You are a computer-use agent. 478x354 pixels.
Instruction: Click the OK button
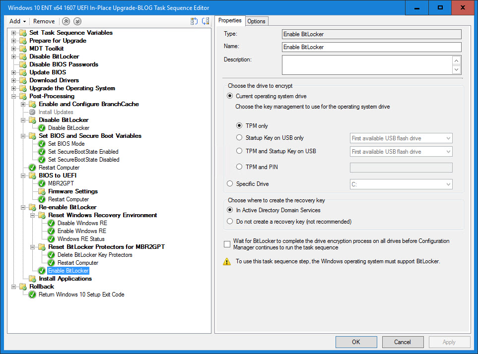[x=356, y=342]
